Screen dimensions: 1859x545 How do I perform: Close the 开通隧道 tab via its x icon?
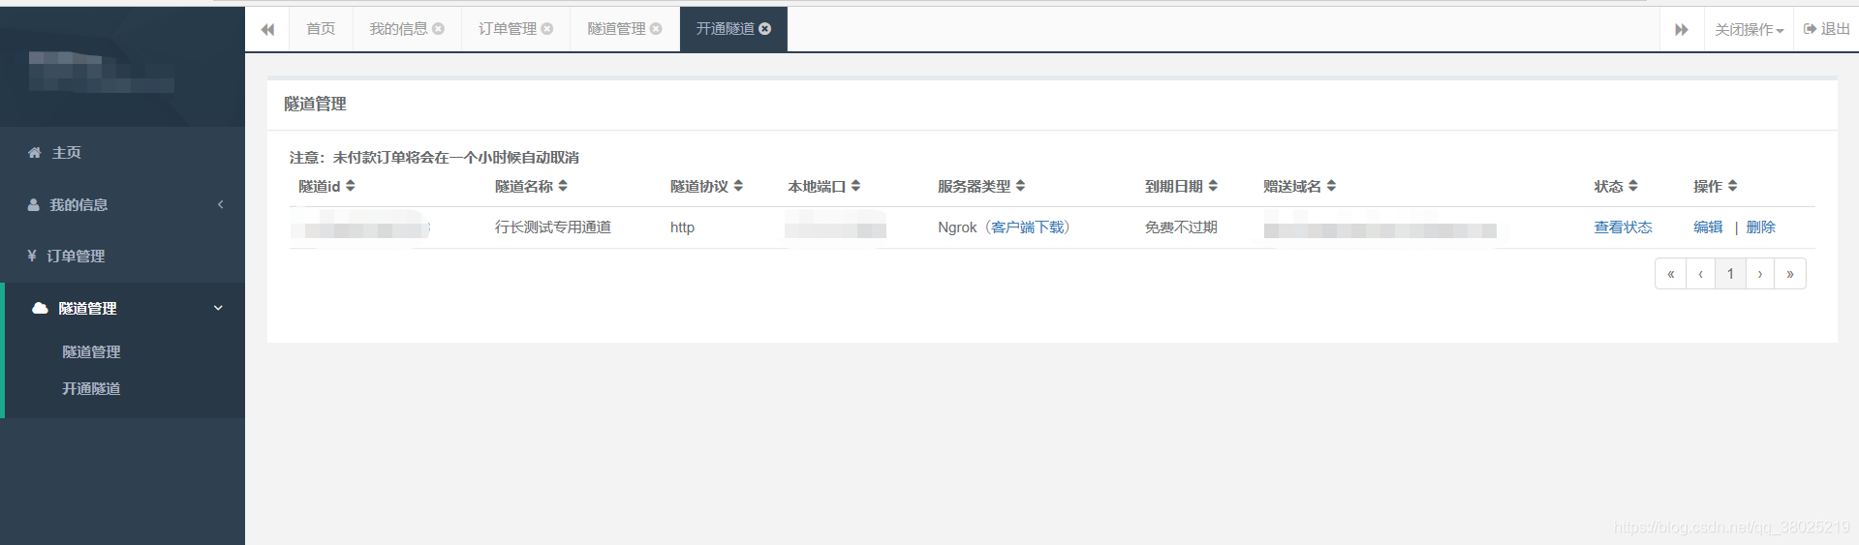pyautogui.click(x=765, y=29)
